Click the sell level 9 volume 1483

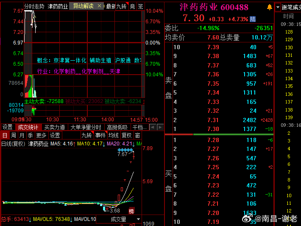point(250,56)
